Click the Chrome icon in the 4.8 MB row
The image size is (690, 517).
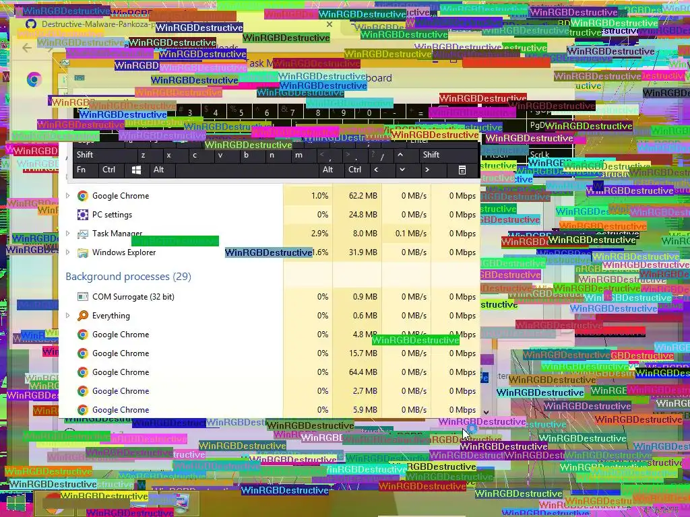click(82, 335)
